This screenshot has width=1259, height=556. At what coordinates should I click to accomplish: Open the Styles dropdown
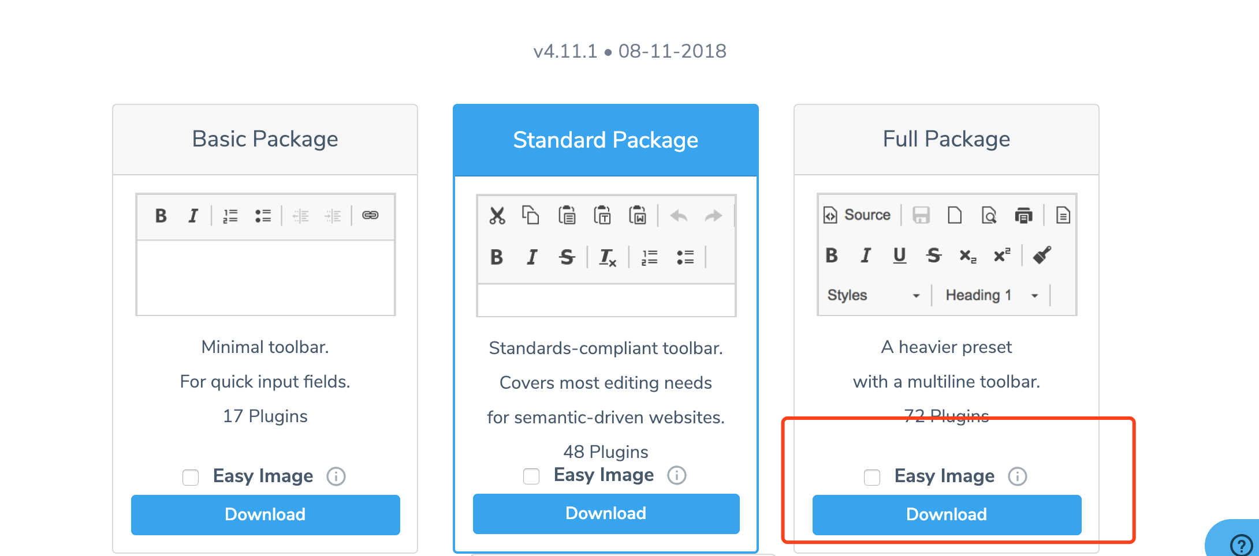(x=872, y=295)
